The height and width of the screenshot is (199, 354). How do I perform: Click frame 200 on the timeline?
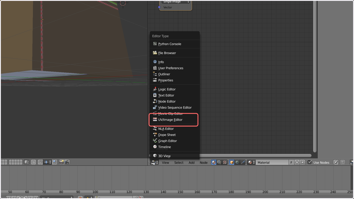pyautogui.click(x=265, y=192)
